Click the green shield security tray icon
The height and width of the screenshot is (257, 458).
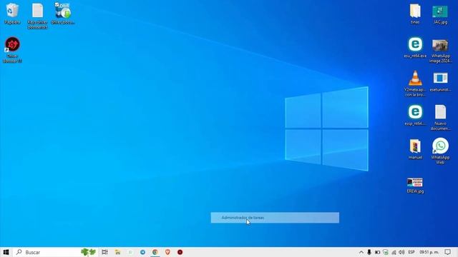pos(386,252)
